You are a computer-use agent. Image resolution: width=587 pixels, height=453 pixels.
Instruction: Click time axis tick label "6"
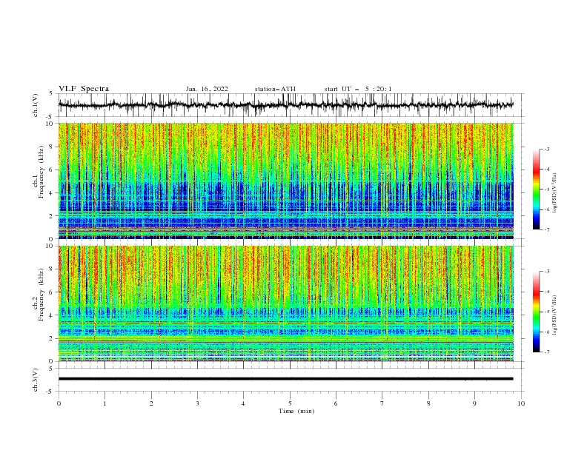pyautogui.click(x=336, y=403)
